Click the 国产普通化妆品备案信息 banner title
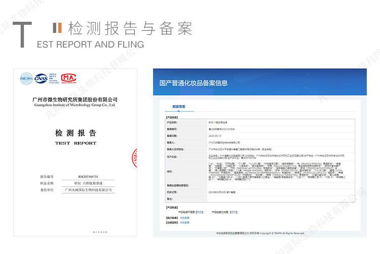380x254 pixels. pos(194,83)
